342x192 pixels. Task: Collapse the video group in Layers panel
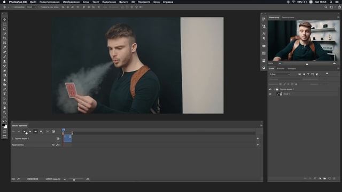tap(274, 89)
